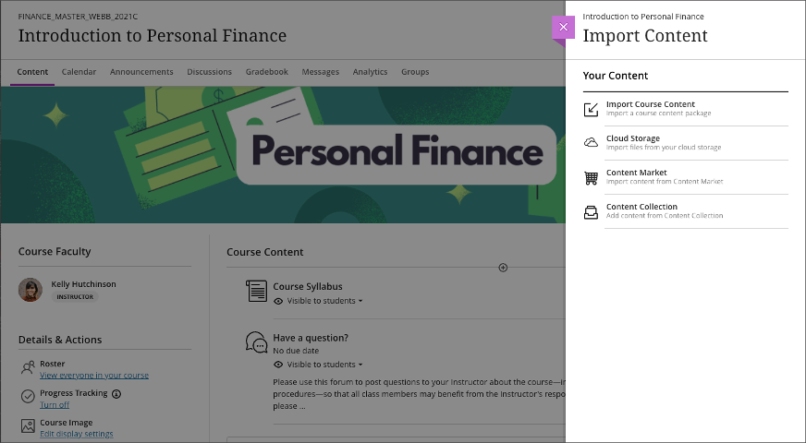Turn off Progress Tracking
The image size is (806, 443).
[55, 405]
